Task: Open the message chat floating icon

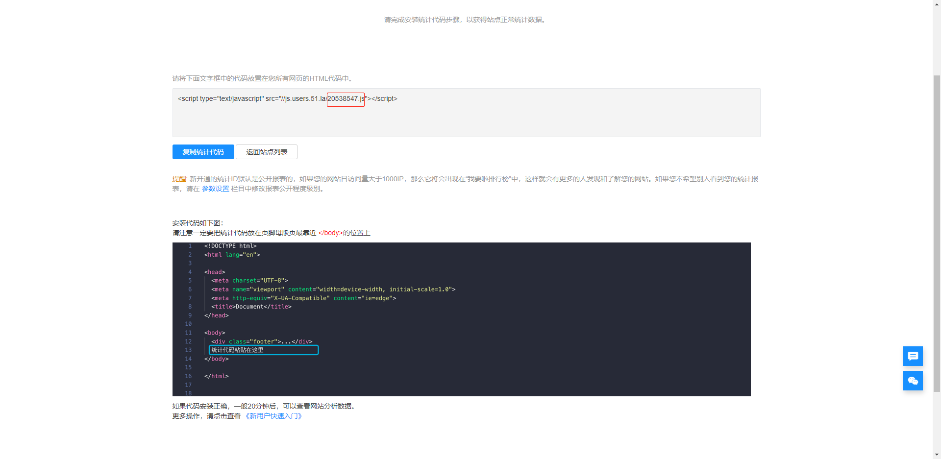Action: pyautogui.click(x=913, y=356)
